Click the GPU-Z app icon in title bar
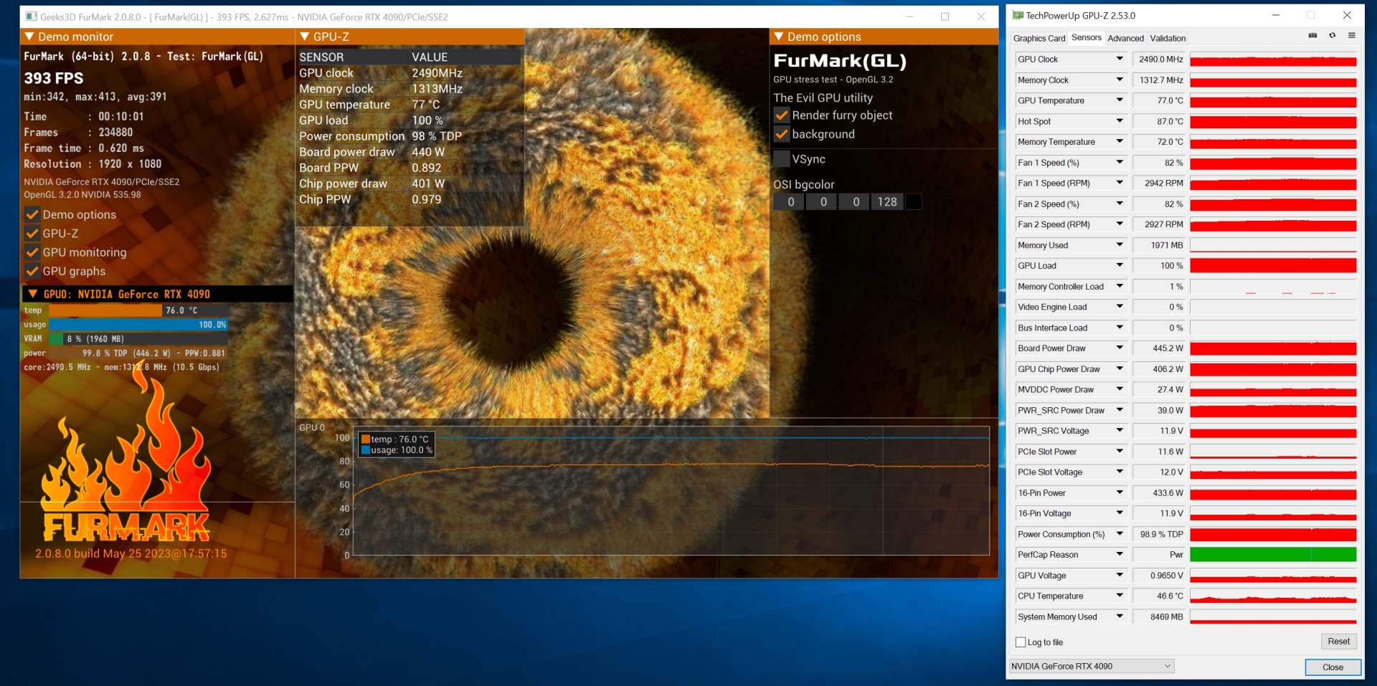 pyautogui.click(x=1018, y=15)
